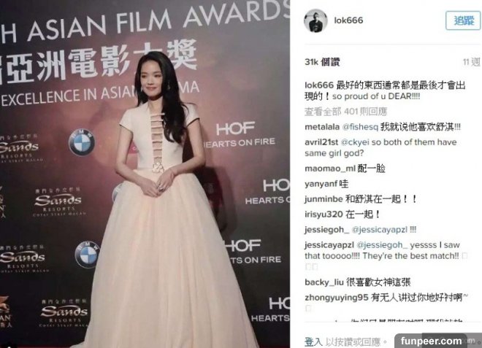The height and width of the screenshot is (348, 482).
Task: Open commenter backy_liu's profile
Action: tap(324, 282)
